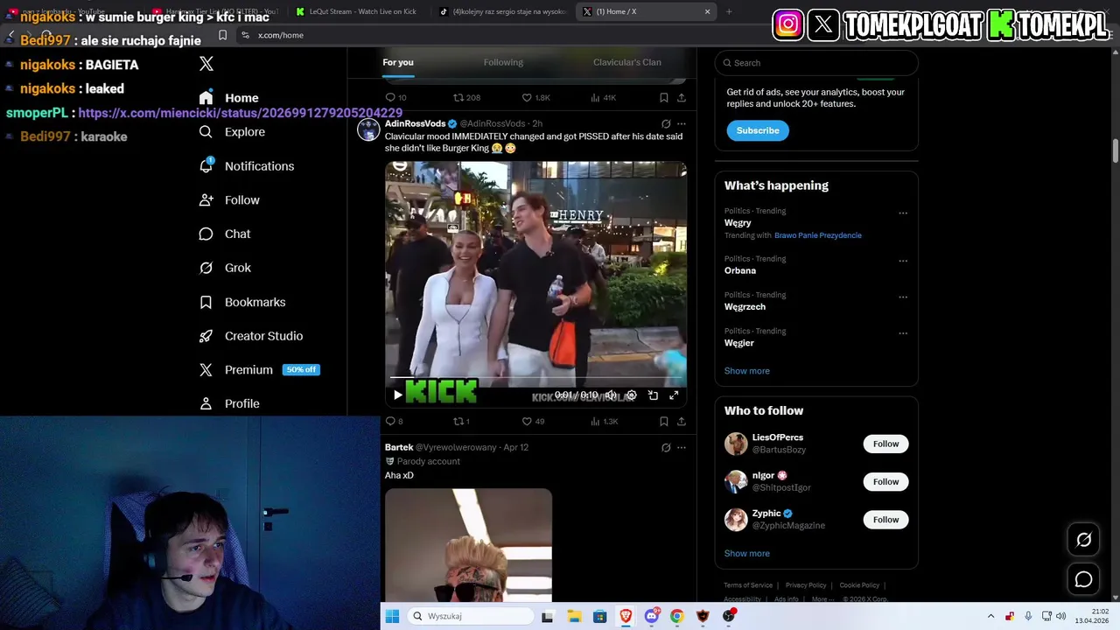This screenshot has width=1120, height=630.
Task: Open Profile from the sidebar
Action: coord(229,403)
